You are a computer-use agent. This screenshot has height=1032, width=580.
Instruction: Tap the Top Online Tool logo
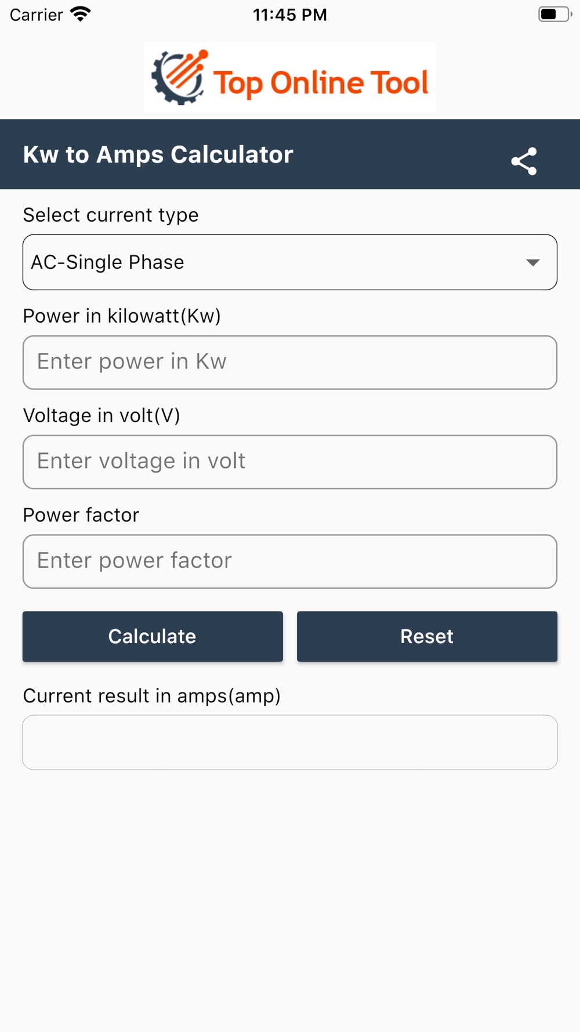(290, 77)
